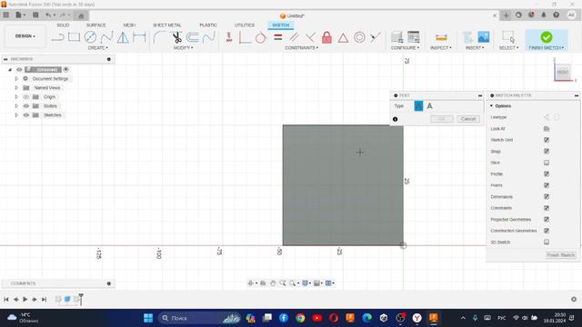Click the timeline play button
The image size is (582, 327).
[25, 299]
